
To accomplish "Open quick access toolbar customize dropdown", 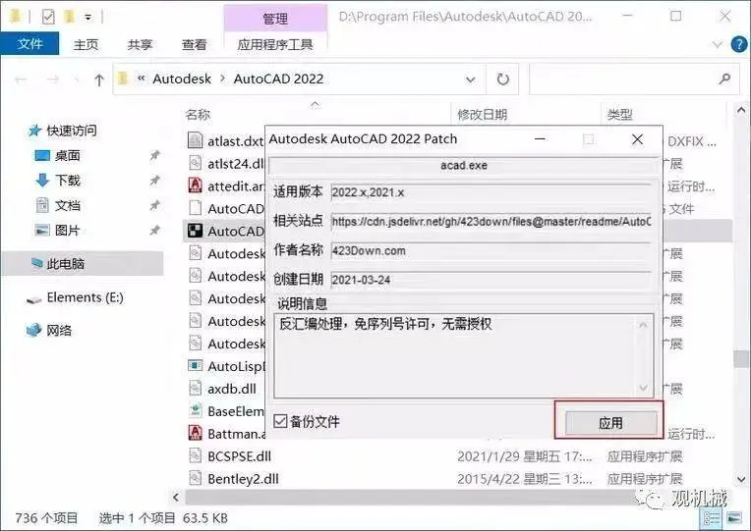I will 88,18.
